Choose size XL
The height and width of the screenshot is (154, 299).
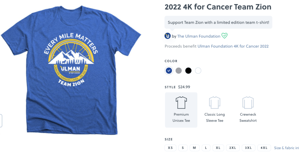[x=218, y=148]
